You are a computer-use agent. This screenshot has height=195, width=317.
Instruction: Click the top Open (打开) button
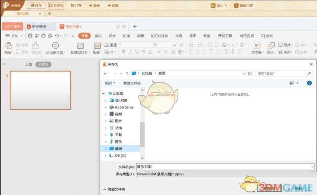tap(76, 6)
